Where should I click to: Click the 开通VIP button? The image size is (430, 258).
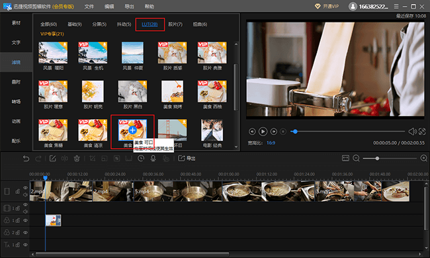[327, 7]
